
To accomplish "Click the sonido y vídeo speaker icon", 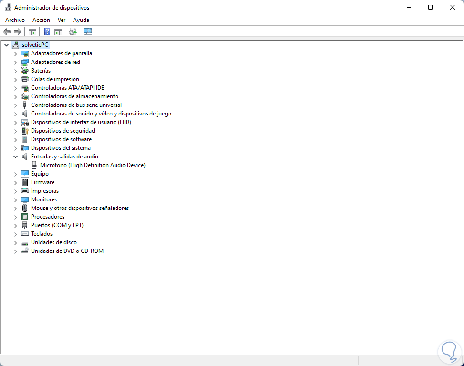I will 25,114.
